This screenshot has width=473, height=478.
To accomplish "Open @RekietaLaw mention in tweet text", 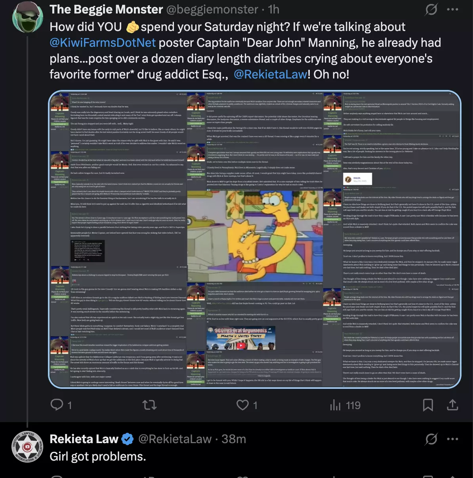I will pos(271,74).
